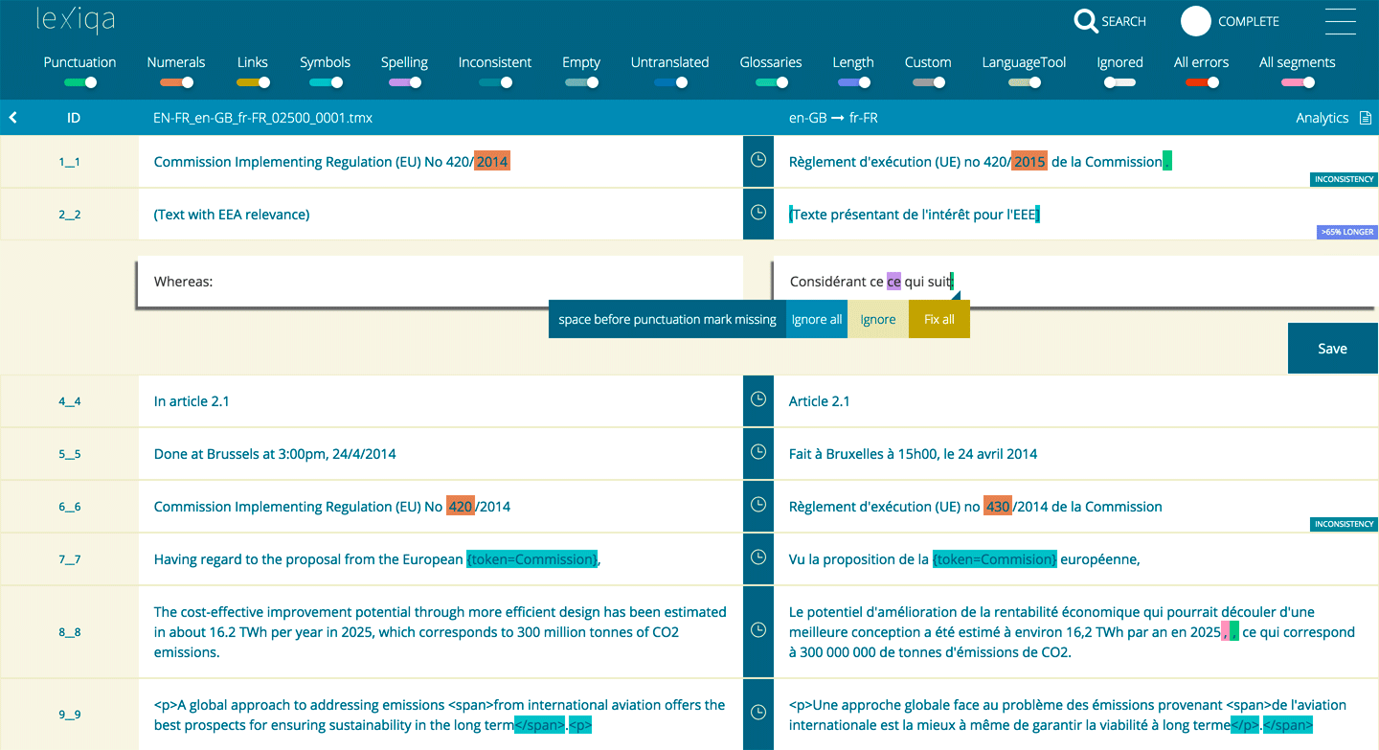Click clock icon in segment 7_7 row

[x=758, y=558]
